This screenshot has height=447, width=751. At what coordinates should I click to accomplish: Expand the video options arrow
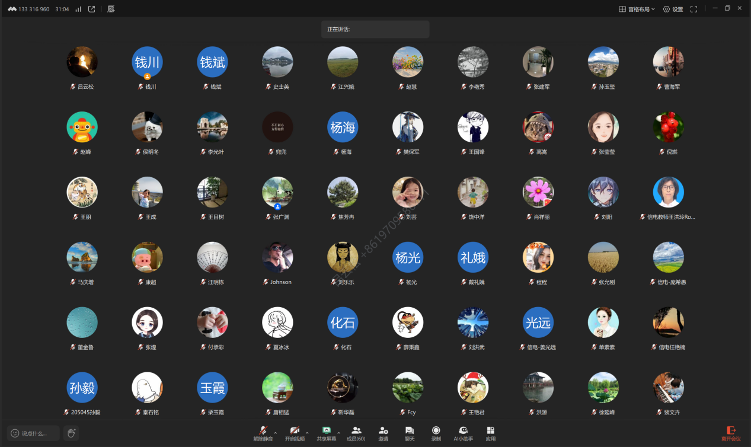(306, 433)
